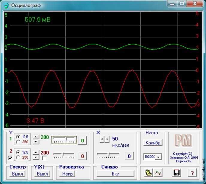Click the red 3.47 В reading
The height and width of the screenshot is (184, 206).
[35, 121]
